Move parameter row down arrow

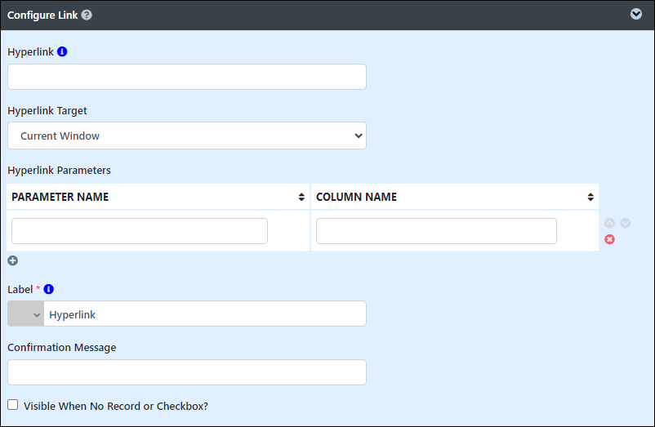pos(626,223)
